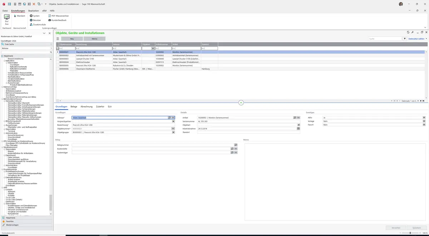Open Zusatzmodule in the ribbon
This screenshot has height=236, width=429.
click(x=38, y=24)
